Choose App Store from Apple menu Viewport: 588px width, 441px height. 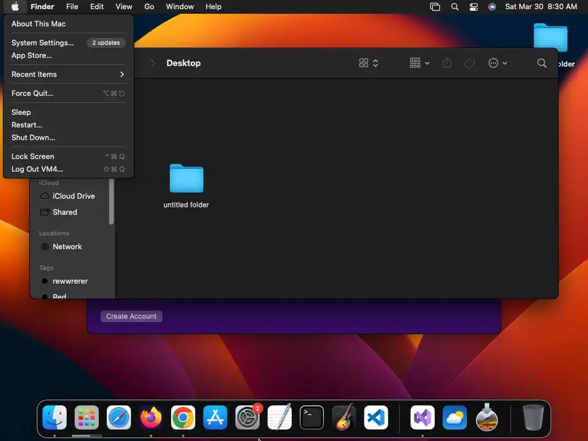click(68, 56)
